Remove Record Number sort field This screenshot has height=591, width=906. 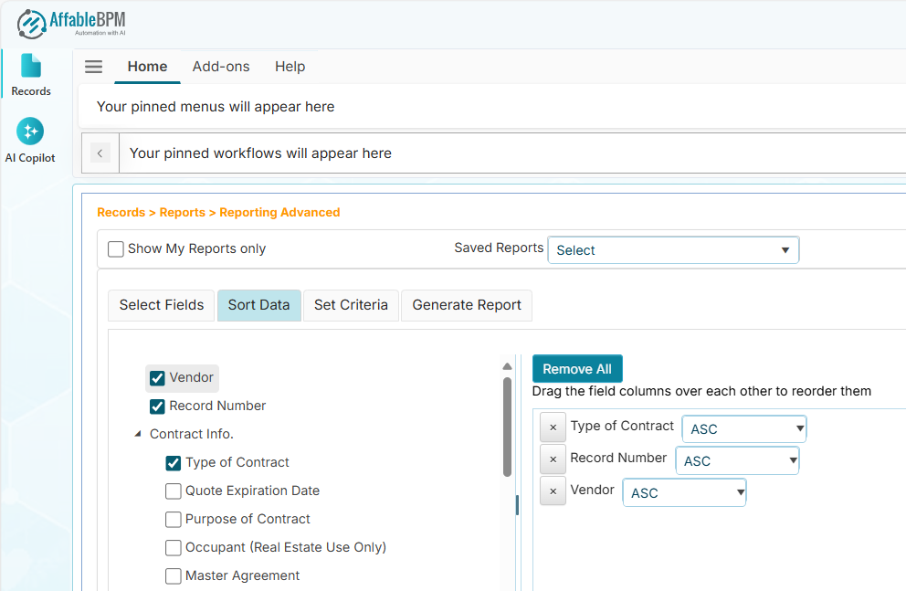(553, 459)
